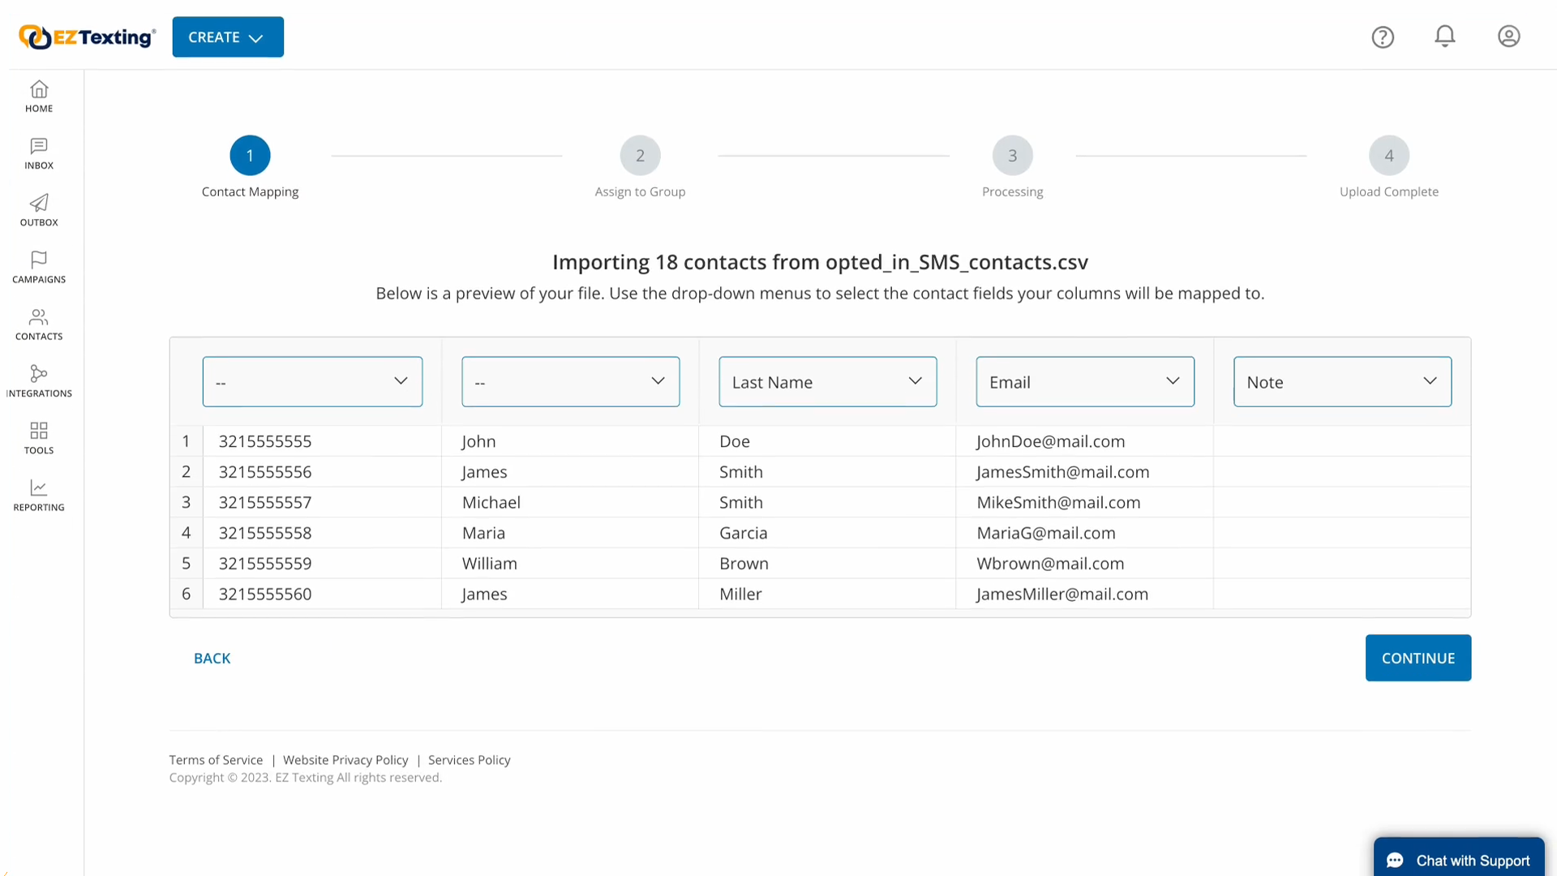
Task: Open the Outbox panel
Action: (x=38, y=210)
